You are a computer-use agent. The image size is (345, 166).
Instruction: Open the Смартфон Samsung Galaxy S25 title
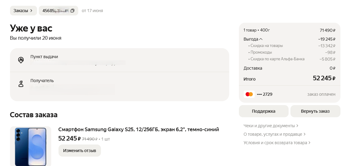pyautogui.click(x=139, y=130)
